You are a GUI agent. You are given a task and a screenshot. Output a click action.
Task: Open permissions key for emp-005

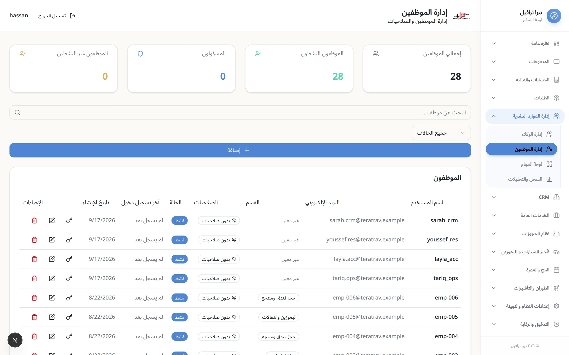pos(69,317)
